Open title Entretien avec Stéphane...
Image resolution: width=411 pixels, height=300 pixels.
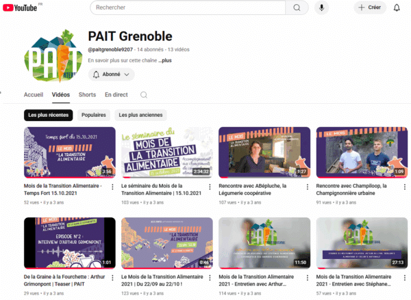pos(353,280)
